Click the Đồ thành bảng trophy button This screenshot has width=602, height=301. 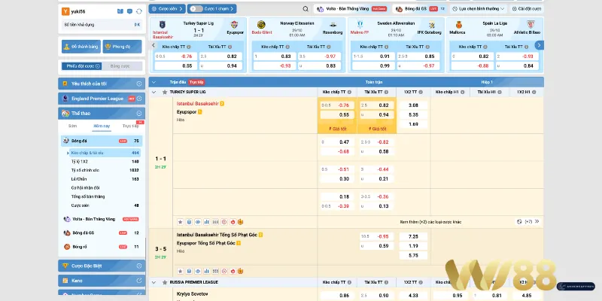click(x=79, y=46)
